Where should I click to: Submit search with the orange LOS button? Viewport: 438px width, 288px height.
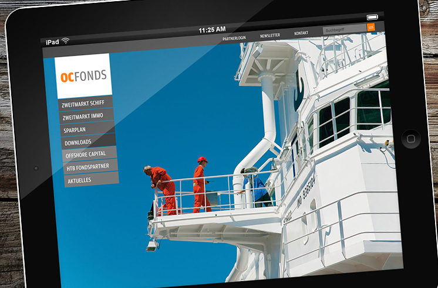coord(370,27)
